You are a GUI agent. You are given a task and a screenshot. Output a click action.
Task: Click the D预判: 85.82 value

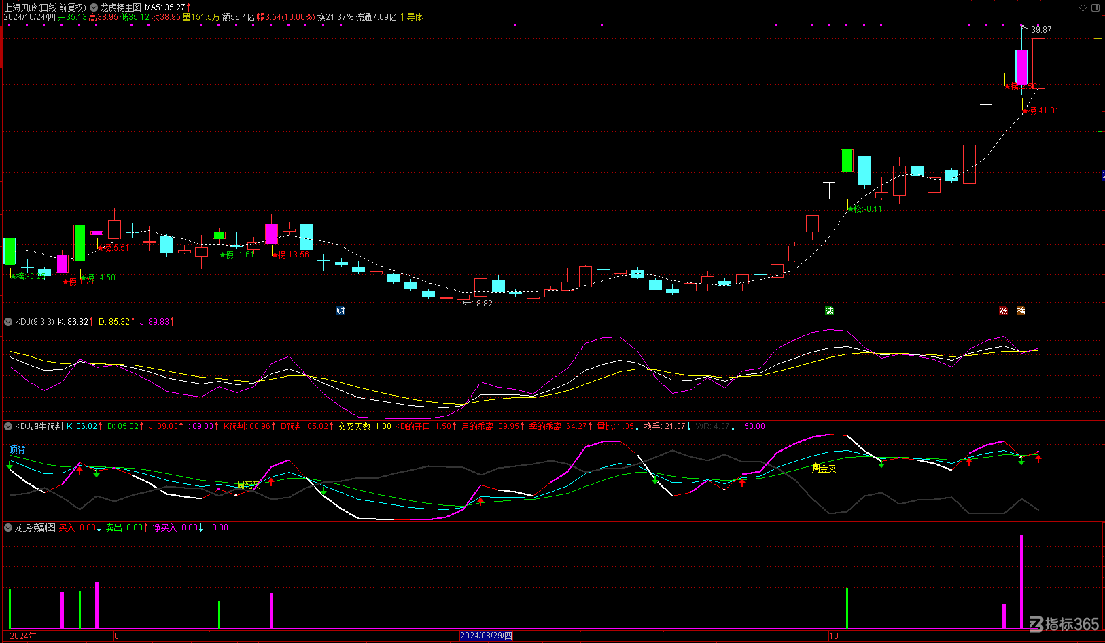click(306, 426)
